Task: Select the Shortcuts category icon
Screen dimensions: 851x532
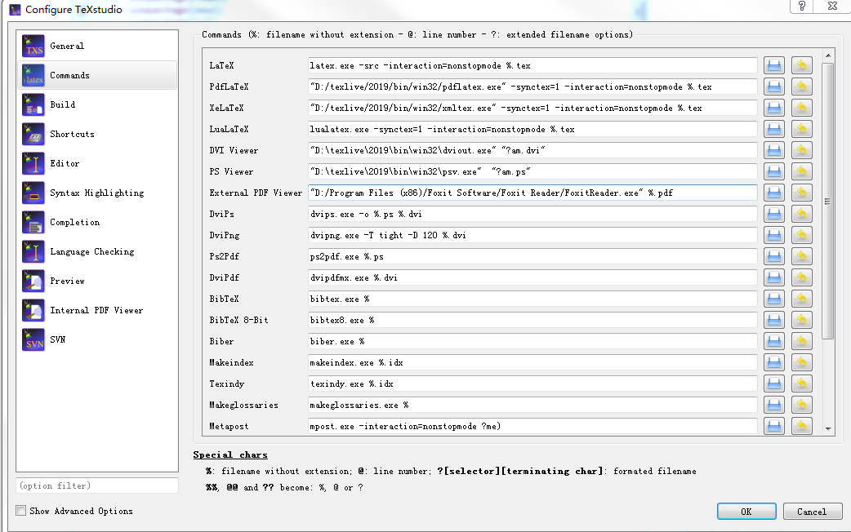Action: pyautogui.click(x=33, y=134)
